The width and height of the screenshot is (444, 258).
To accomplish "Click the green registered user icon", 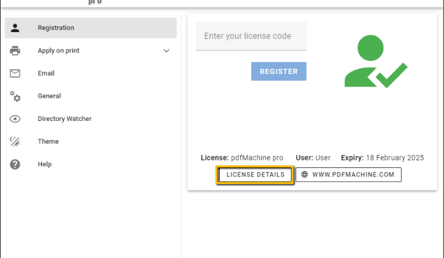I will point(376,61).
